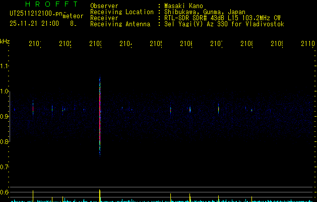
Task: Click the 0.6 frequency axis label
Action: [4, 192]
